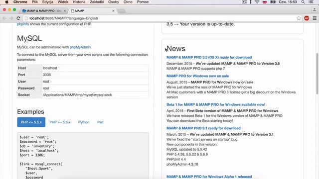
Task: Click the battery status icon
Action: 273,2
